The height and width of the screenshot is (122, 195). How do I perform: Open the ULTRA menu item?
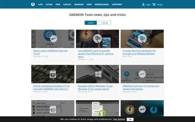pyautogui.click(x=49, y=5)
